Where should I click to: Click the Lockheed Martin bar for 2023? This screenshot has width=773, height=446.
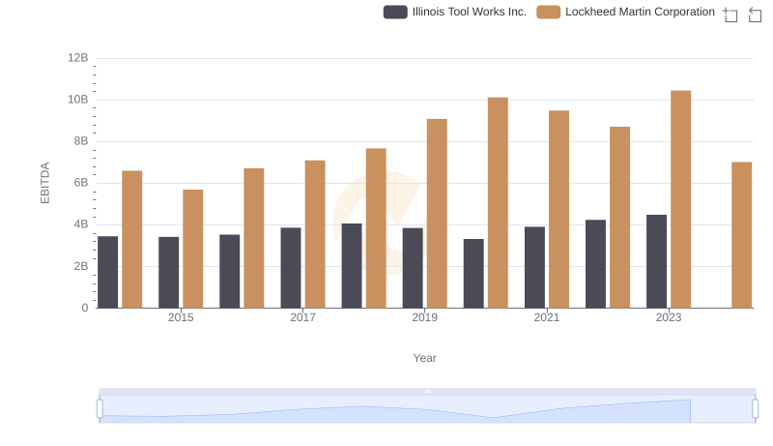pos(681,199)
